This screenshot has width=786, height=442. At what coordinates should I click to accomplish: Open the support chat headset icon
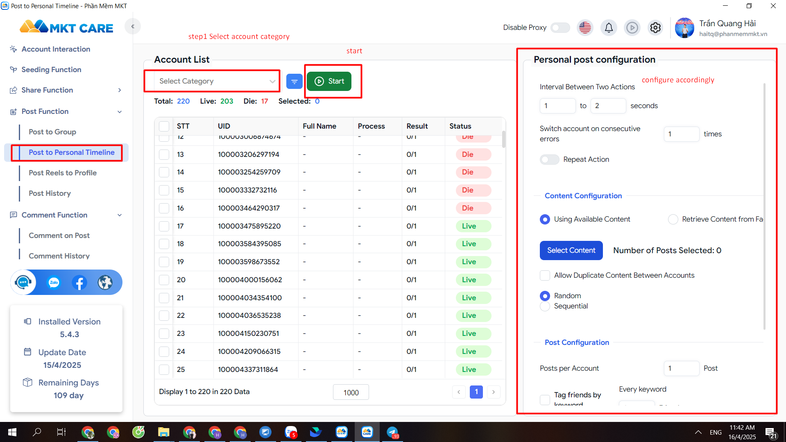click(23, 282)
